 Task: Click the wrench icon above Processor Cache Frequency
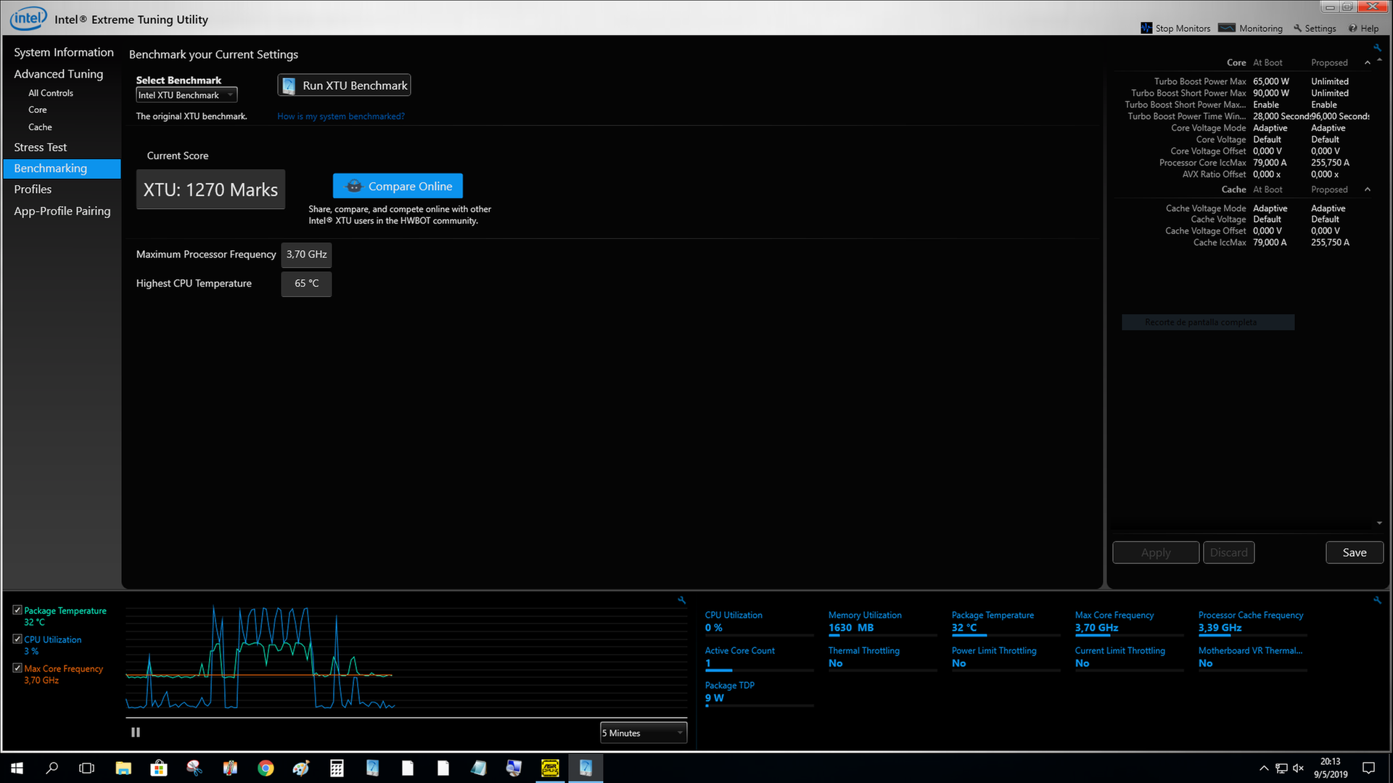tap(1376, 600)
